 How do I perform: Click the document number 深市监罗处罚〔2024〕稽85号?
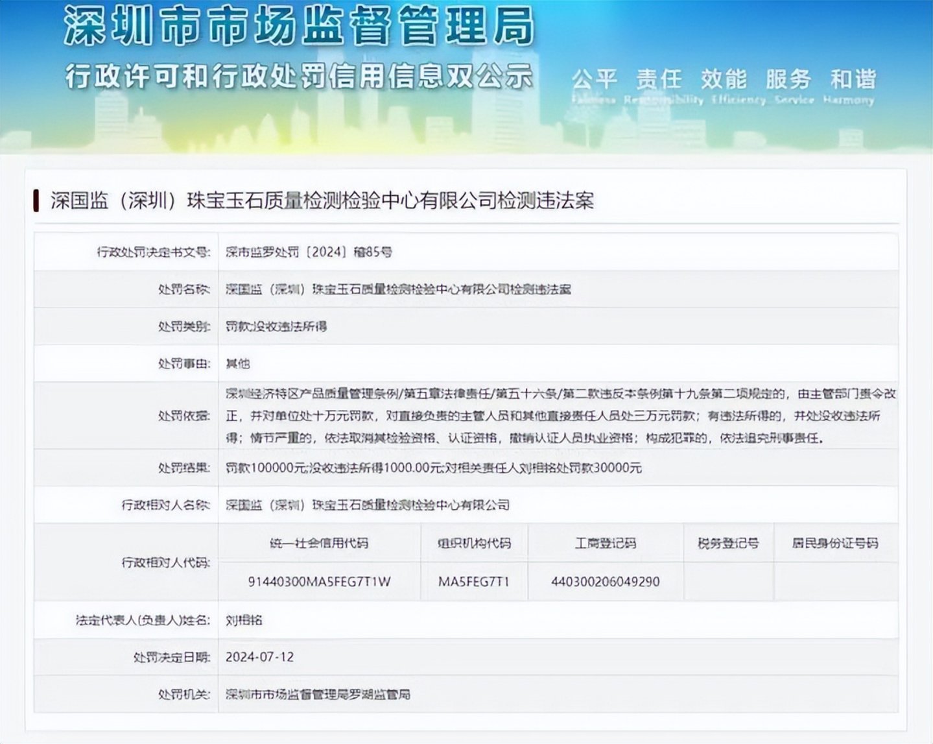309,252
